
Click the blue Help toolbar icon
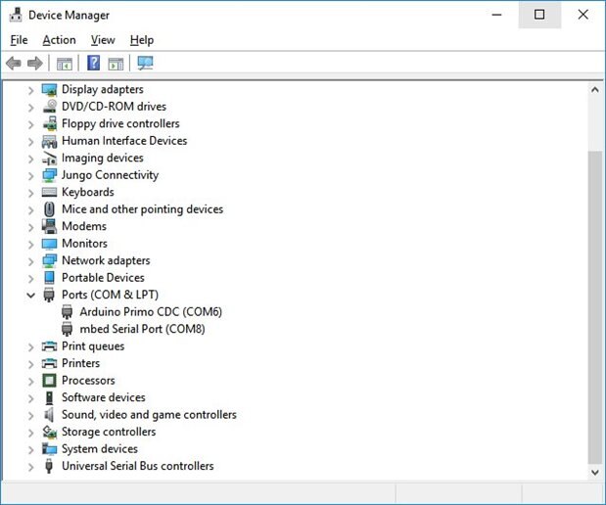pyautogui.click(x=93, y=64)
